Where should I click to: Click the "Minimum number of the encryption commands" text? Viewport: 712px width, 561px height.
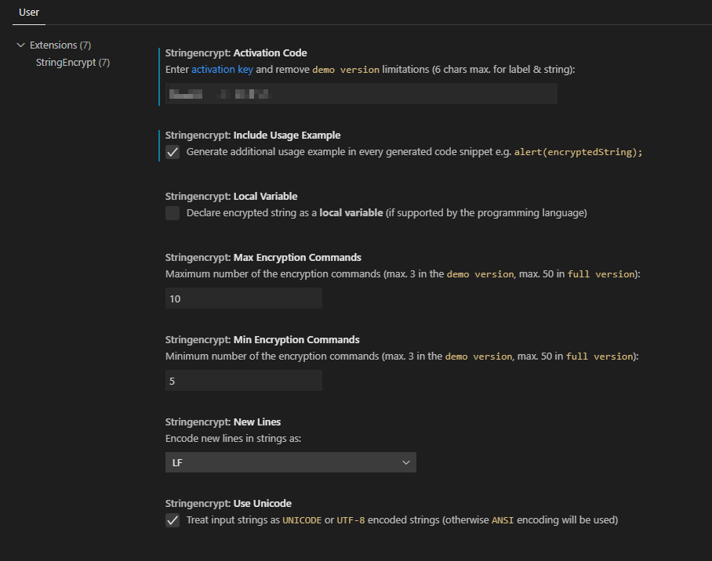point(272,357)
